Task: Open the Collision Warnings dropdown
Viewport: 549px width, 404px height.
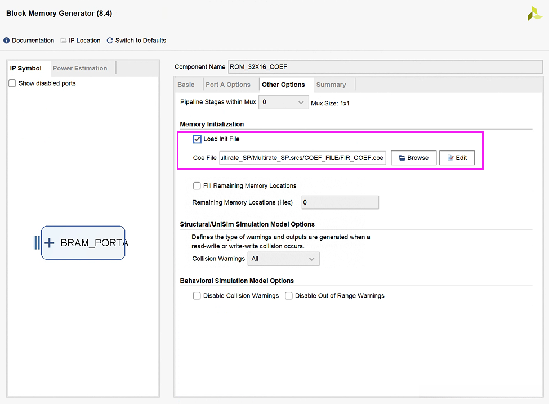Action: click(283, 259)
